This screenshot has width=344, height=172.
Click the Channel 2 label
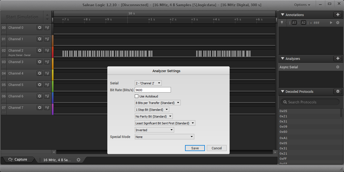click(16, 50)
